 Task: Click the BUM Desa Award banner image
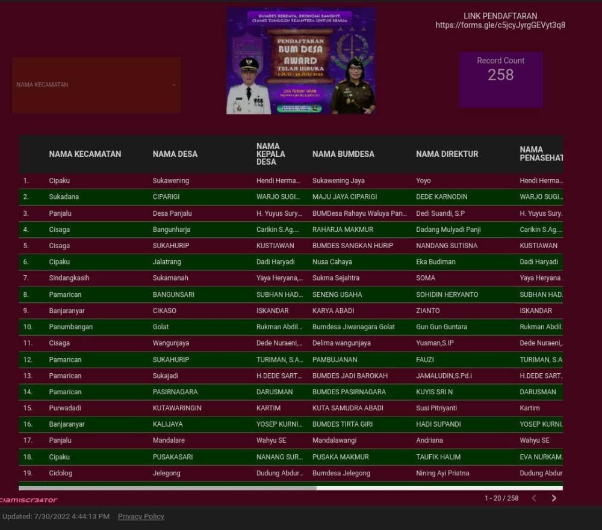click(301, 61)
